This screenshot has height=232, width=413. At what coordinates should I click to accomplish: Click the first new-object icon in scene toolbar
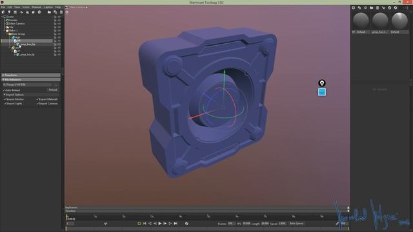click(3, 12)
